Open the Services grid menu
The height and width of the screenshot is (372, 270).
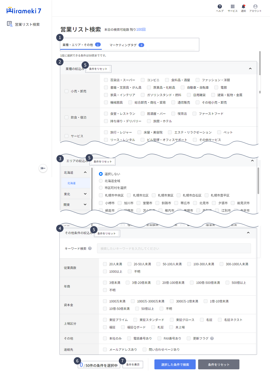pyautogui.click(x=232, y=7)
